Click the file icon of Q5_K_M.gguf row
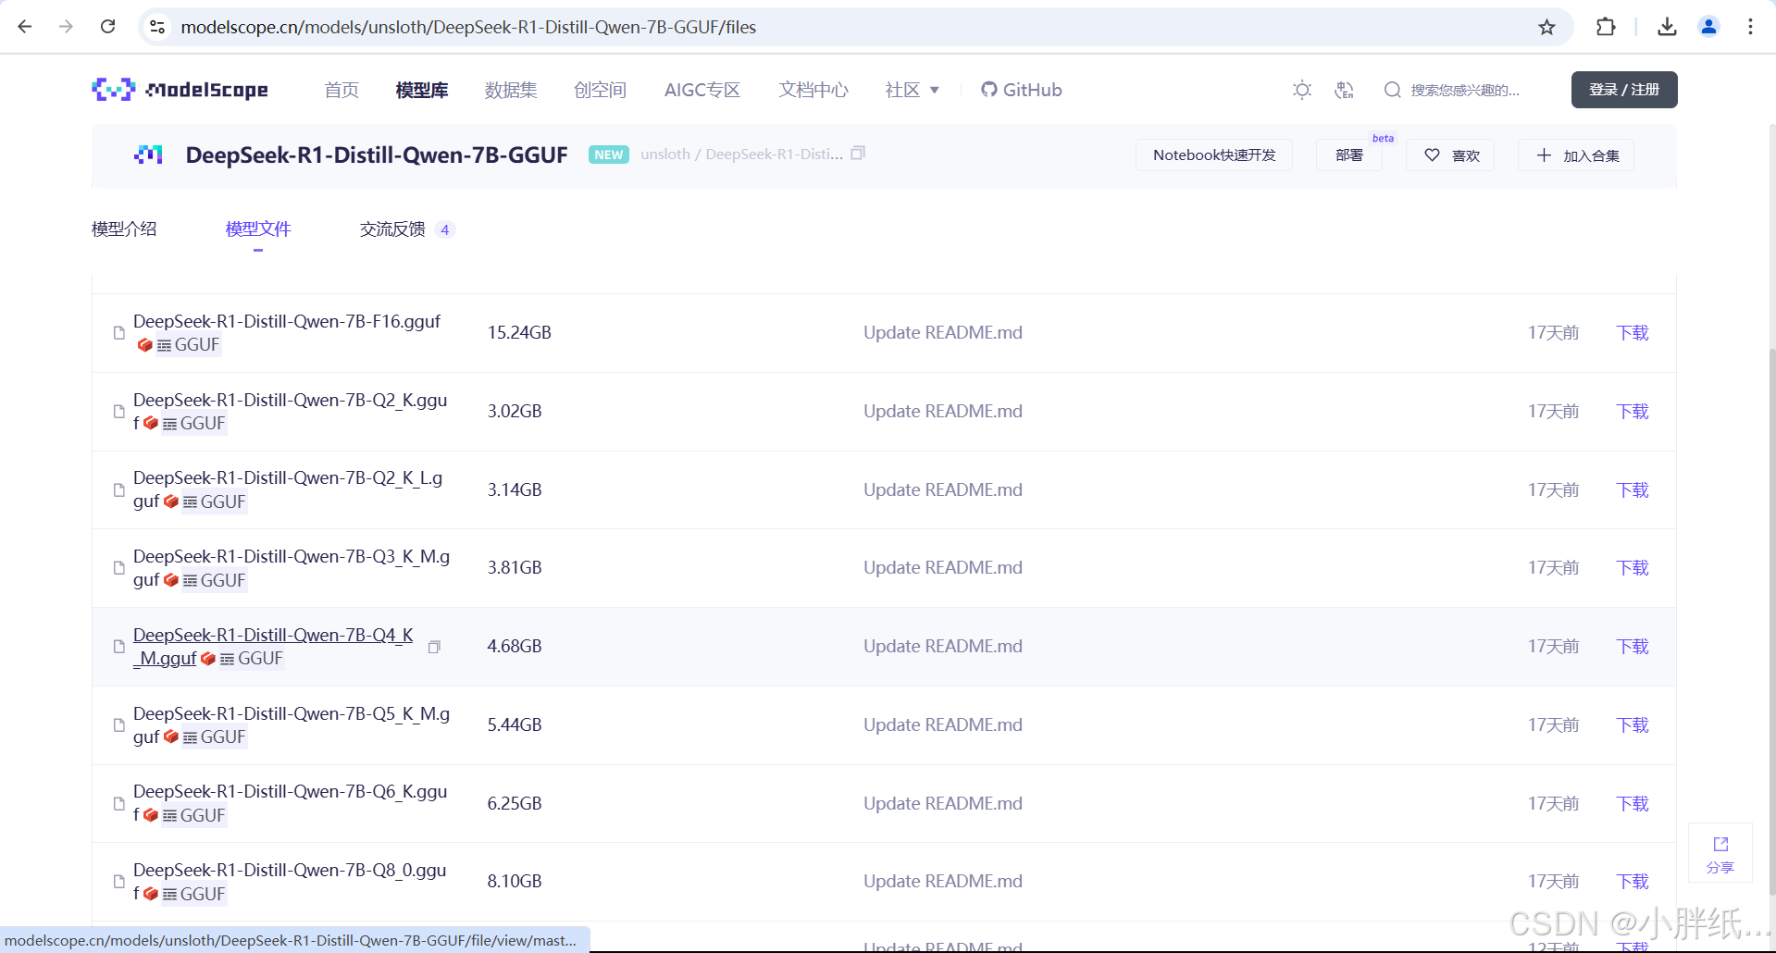Image resolution: width=1776 pixels, height=953 pixels. (x=118, y=725)
